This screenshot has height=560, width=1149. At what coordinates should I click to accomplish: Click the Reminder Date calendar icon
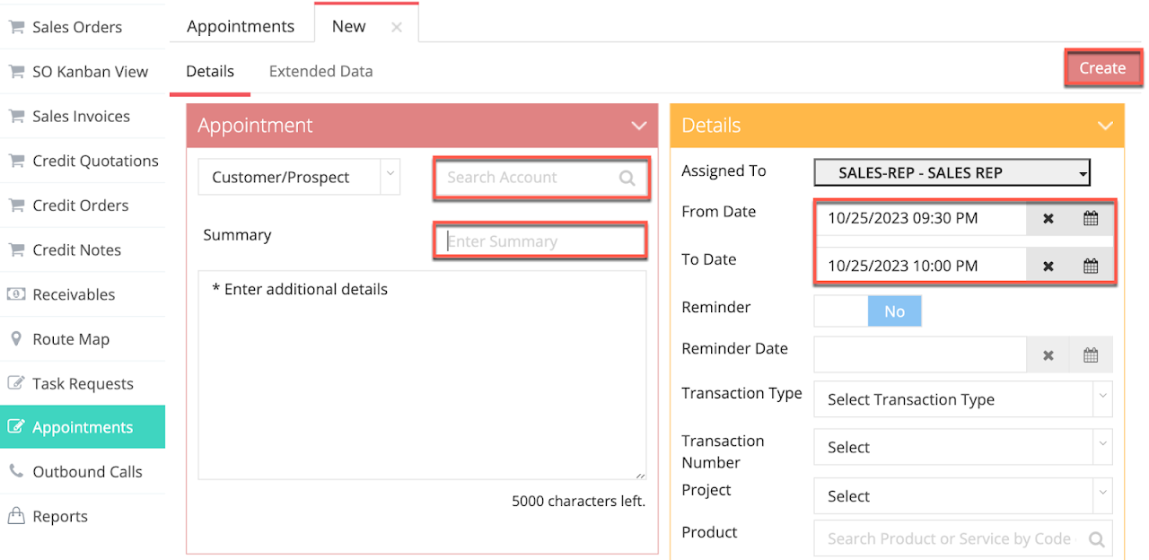[1091, 355]
